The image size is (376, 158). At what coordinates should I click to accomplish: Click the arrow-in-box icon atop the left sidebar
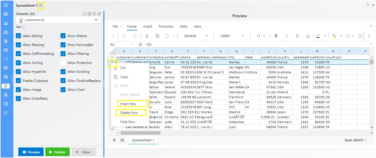[x=6, y=5]
